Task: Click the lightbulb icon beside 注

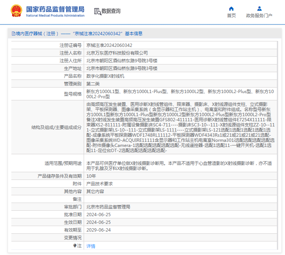Action: 75,245
